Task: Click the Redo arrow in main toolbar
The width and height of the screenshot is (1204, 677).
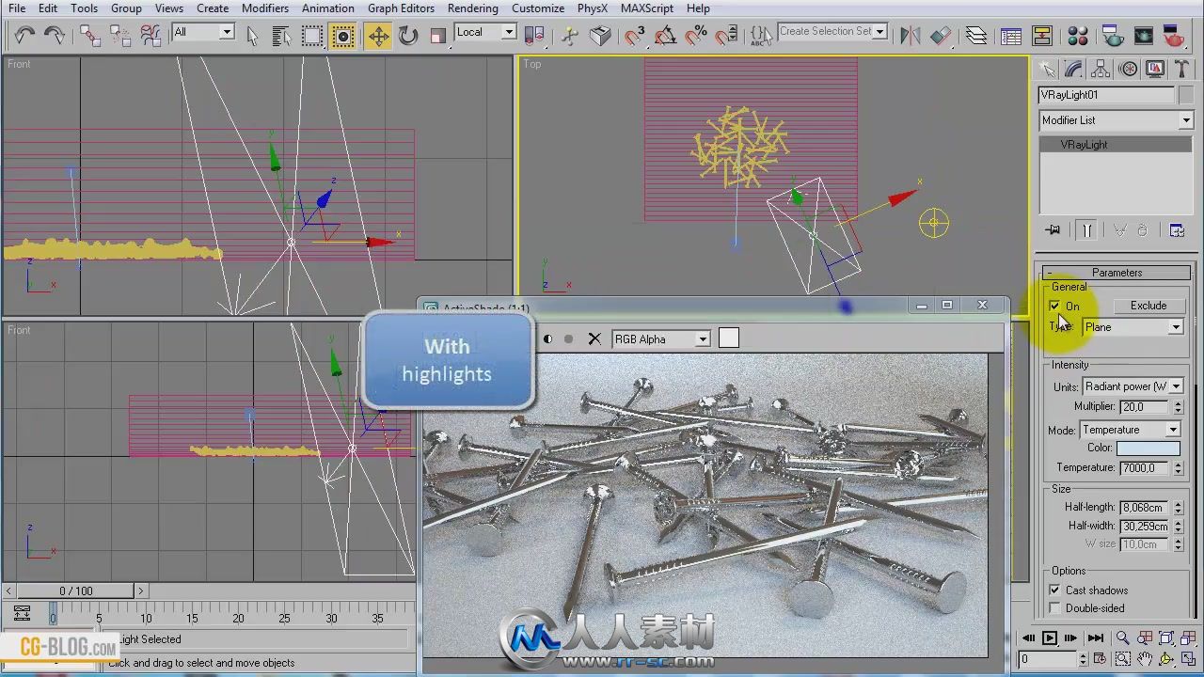Action: [55, 36]
